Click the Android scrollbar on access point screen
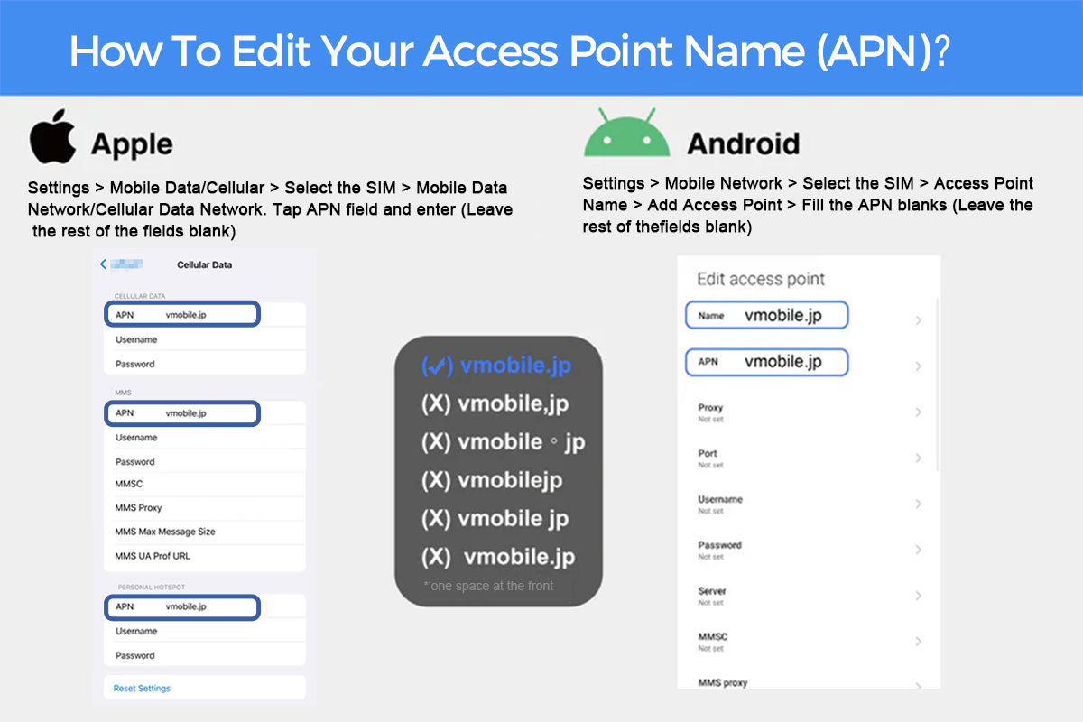Screen dimensions: 1083x722 click(x=938, y=384)
